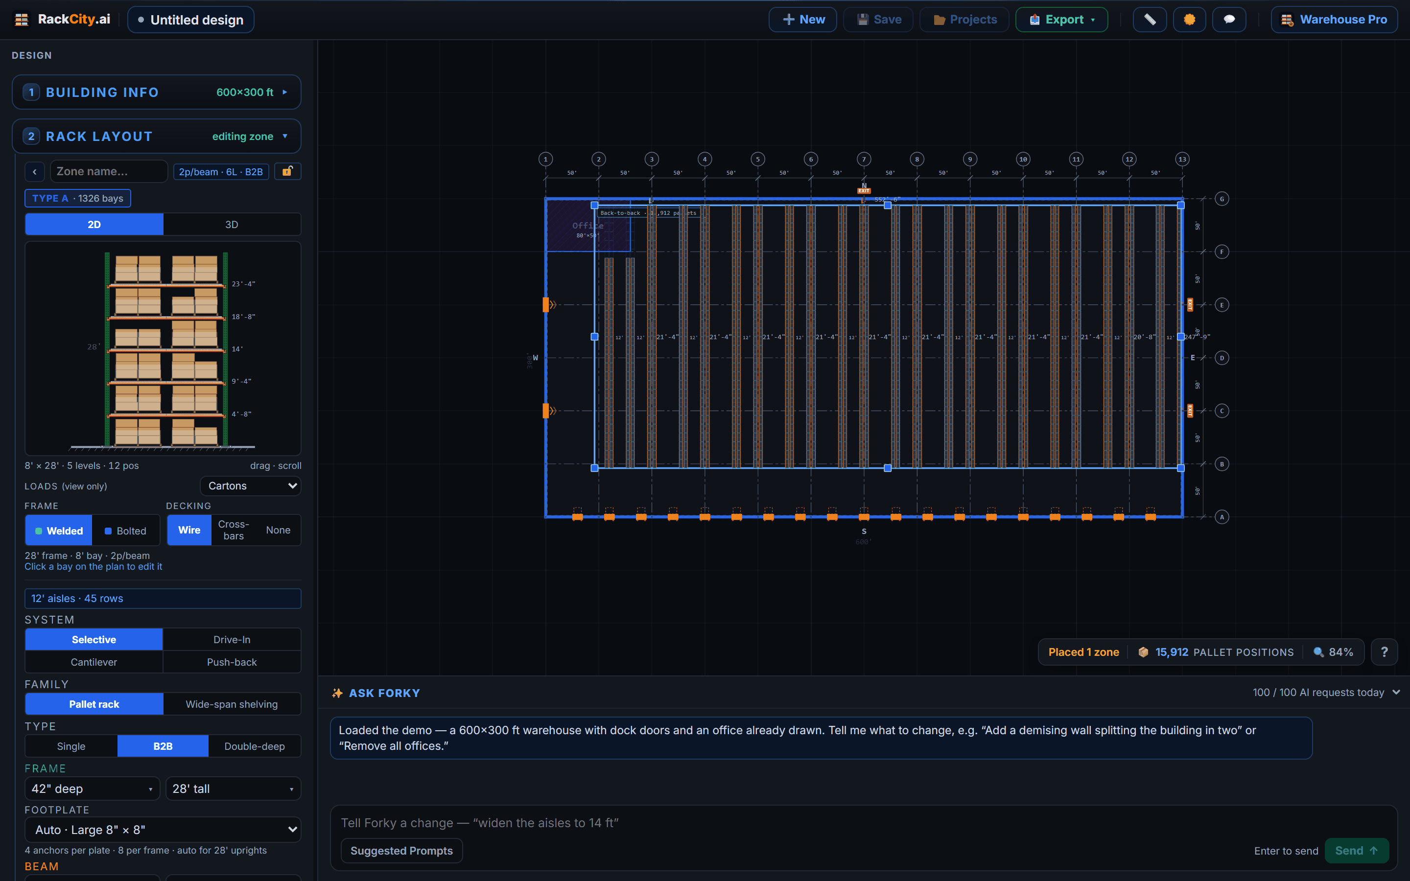The height and width of the screenshot is (881, 1410).
Task: Click the Ask Forky sparkle icon
Action: coord(337,693)
